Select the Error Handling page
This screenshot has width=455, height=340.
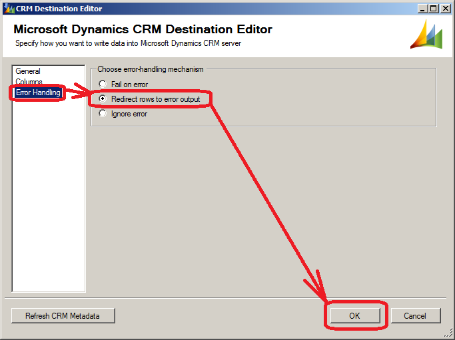tap(38, 92)
